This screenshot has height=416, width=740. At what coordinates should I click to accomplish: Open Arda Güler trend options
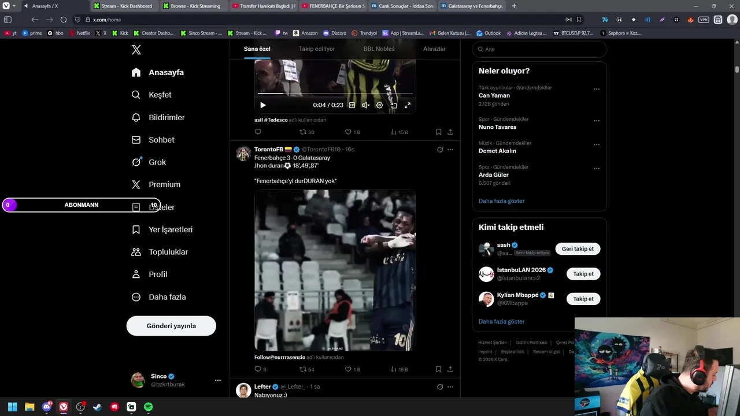597,169
